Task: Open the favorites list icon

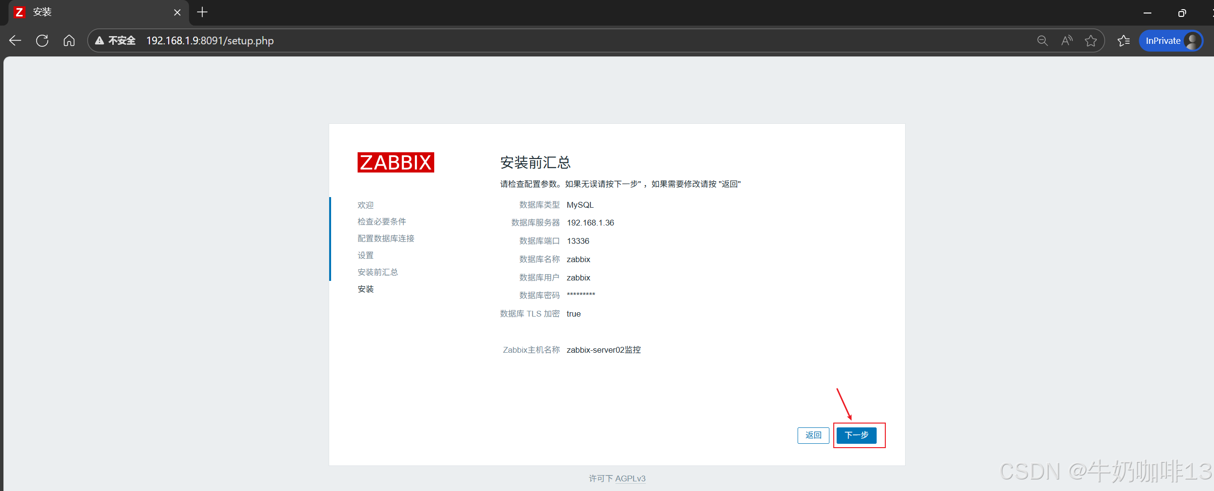Action: 1124,41
